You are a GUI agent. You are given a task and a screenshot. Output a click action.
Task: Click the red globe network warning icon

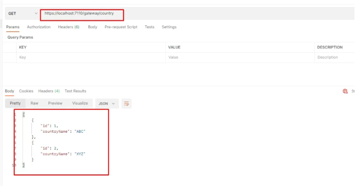click(345, 91)
